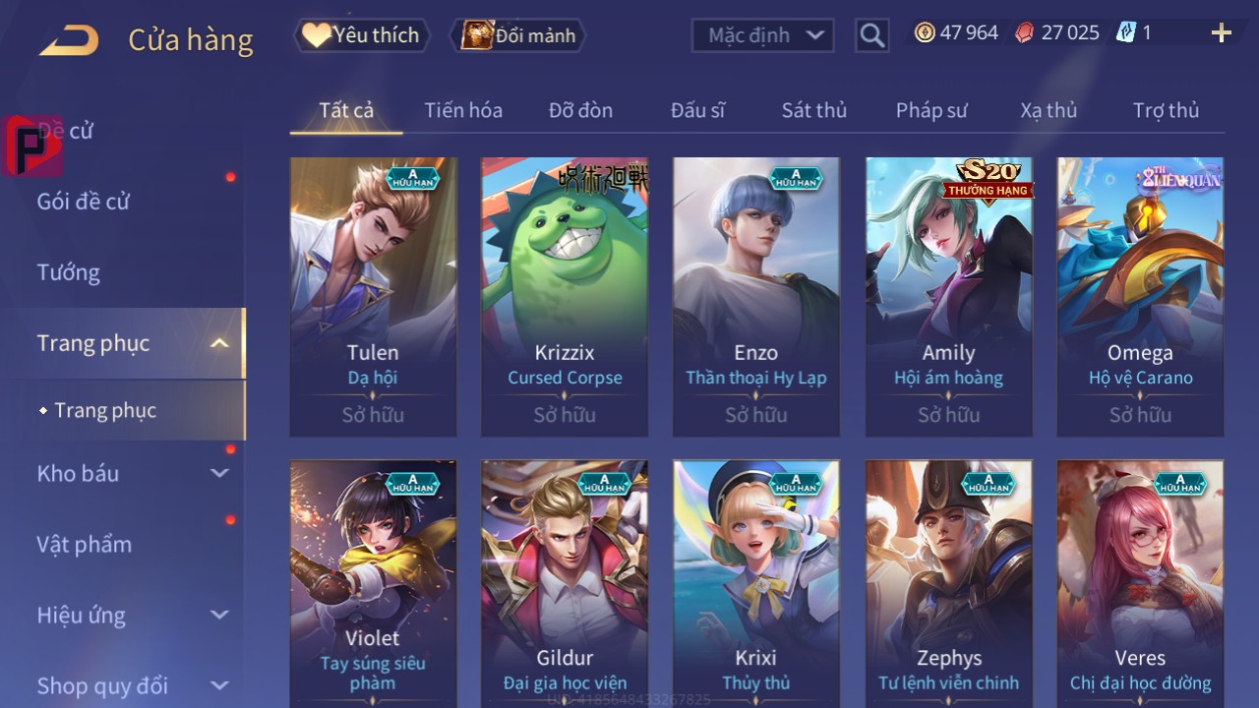Image resolution: width=1259 pixels, height=708 pixels.
Task: Click the gold coin balance icon
Action: tap(925, 32)
